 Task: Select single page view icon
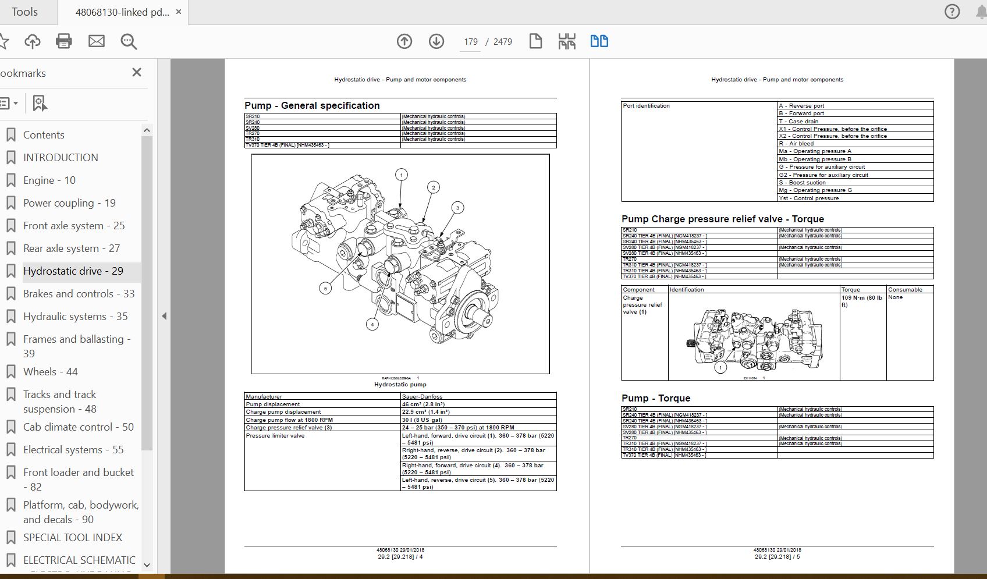point(535,41)
